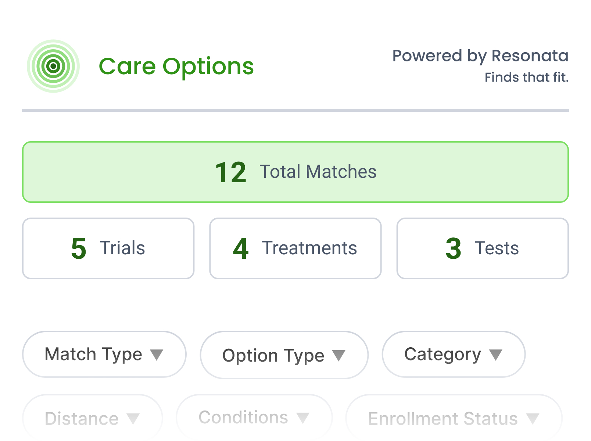This screenshot has width=591, height=441.
Task: Open the Match Type filter label
Action: pos(93,354)
